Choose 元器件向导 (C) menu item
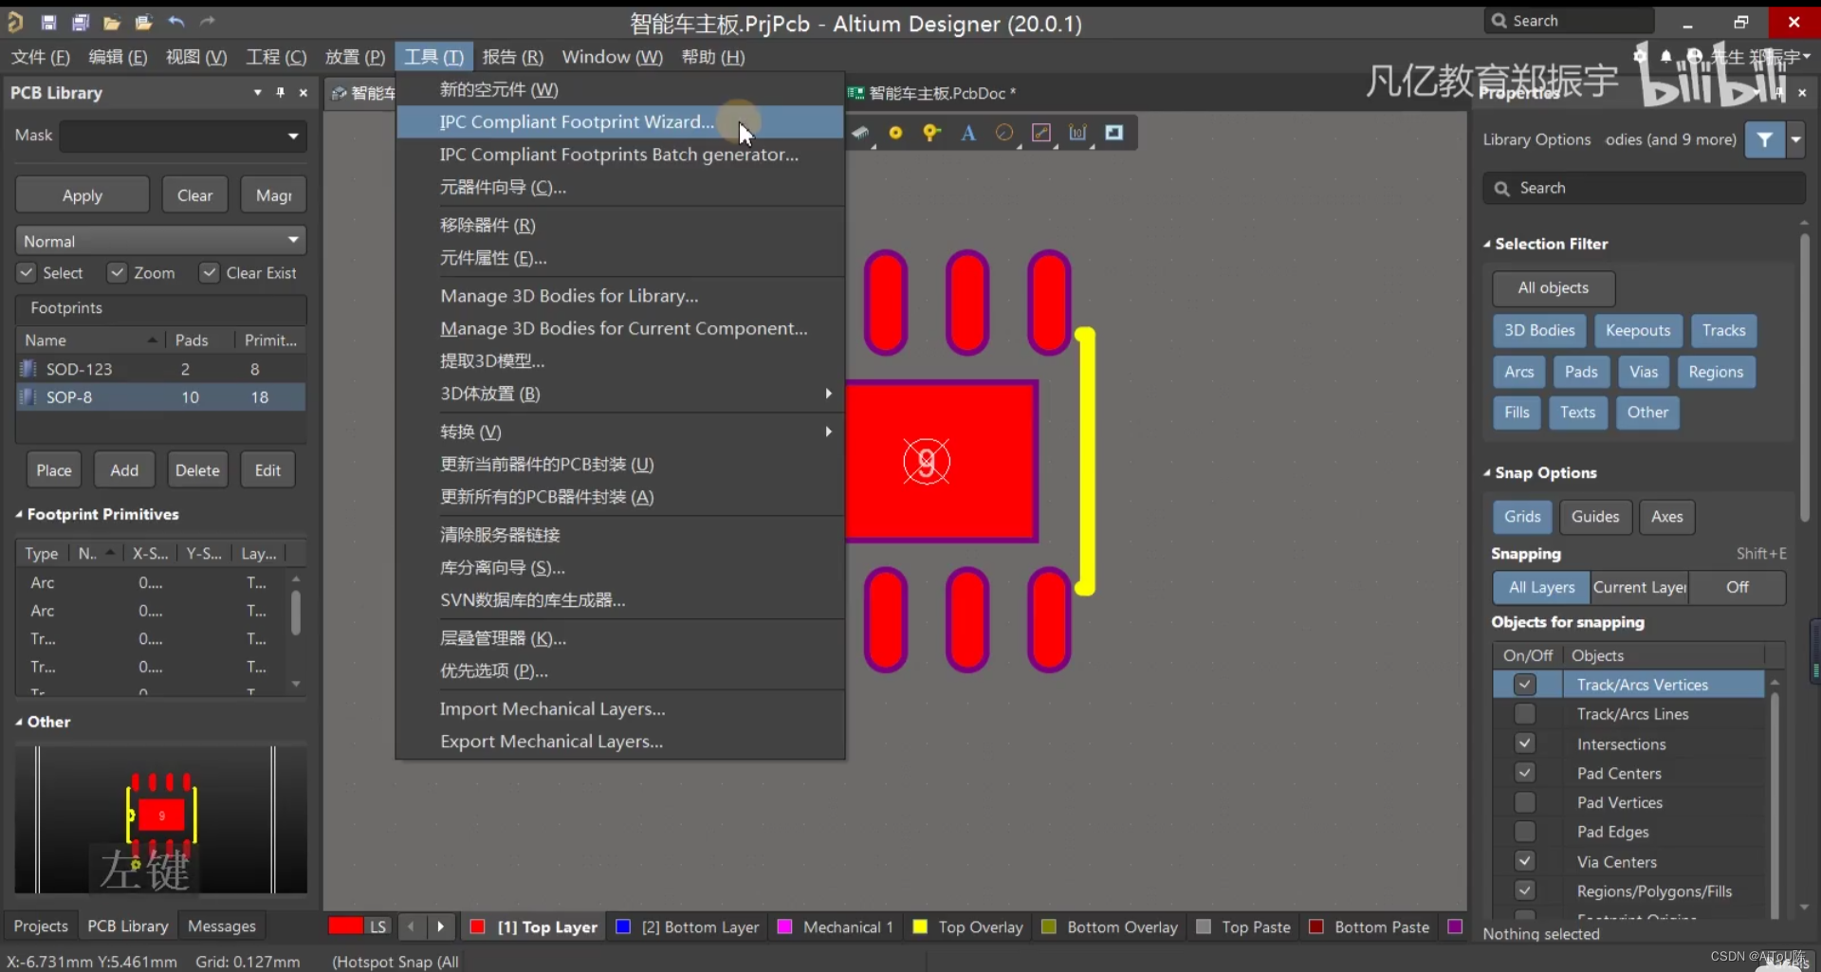1821x972 pixels. tap(619, 187)
